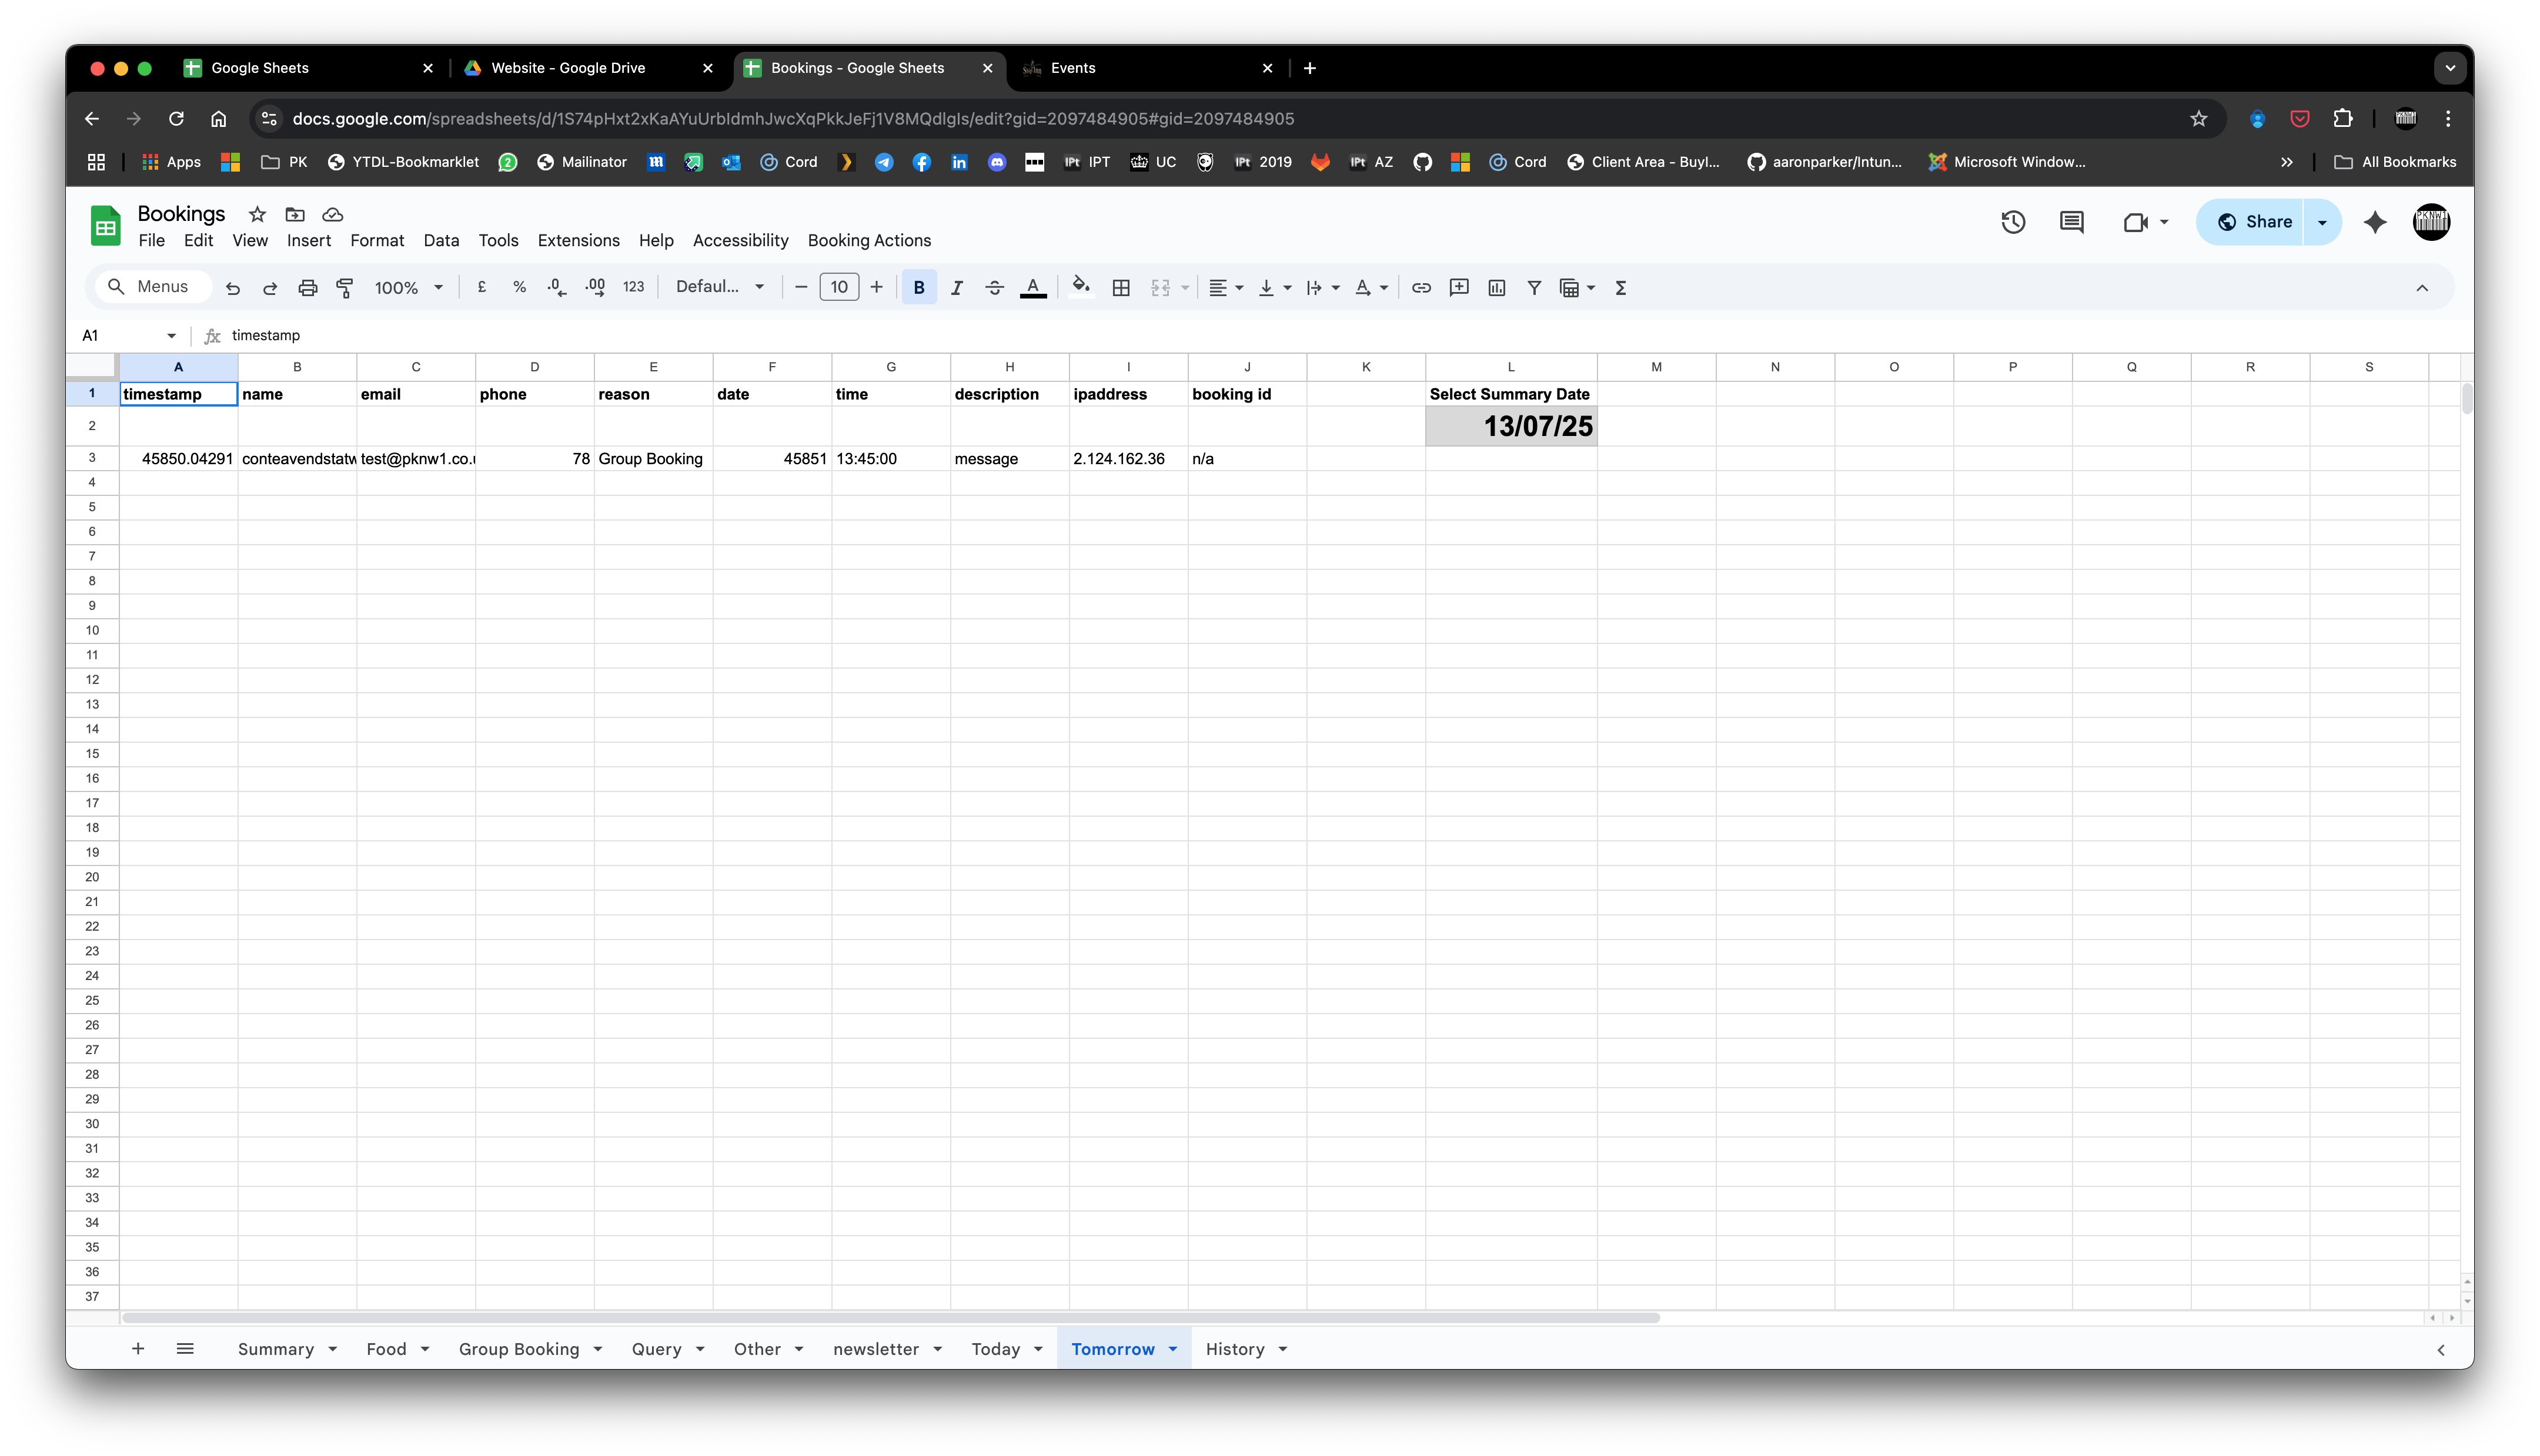The height and width of the screenshot is (1456, 2540).
Task: Open more number formats 123
Action: tap(633, 287)
